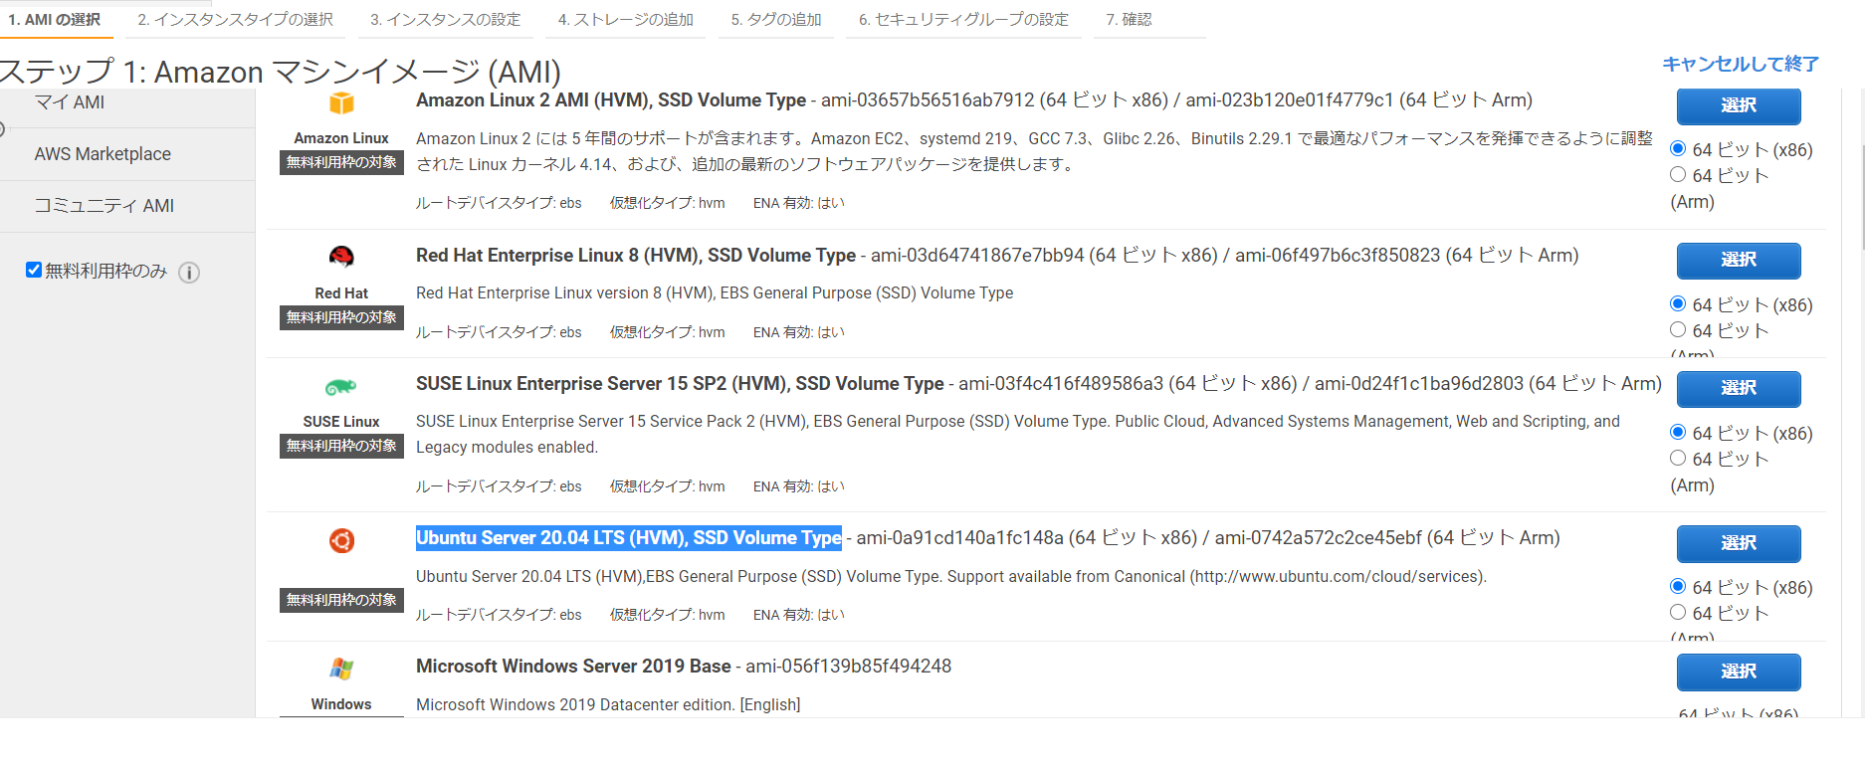Go to 7. 確認 step
Image resolution: width=1865 pixels, height=771 pixels.
pyautogui.click(x=1130, y=20)
